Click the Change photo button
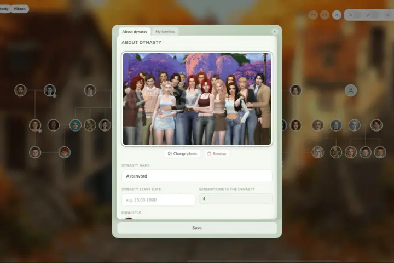 [x=182, y=153]
